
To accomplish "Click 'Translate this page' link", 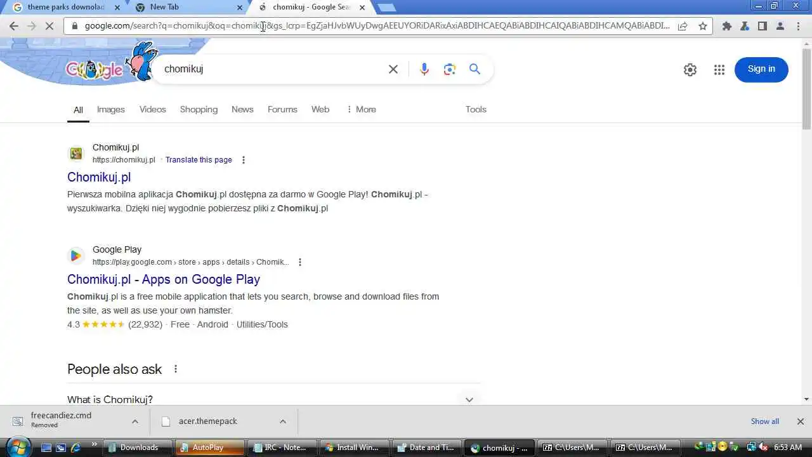I will [x=199, y=160].
